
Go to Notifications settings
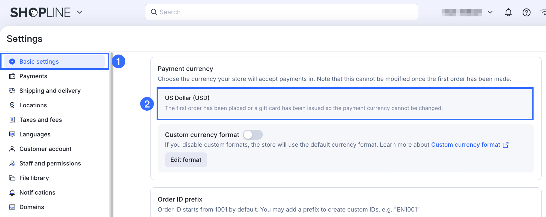click(x=37, y=192)
